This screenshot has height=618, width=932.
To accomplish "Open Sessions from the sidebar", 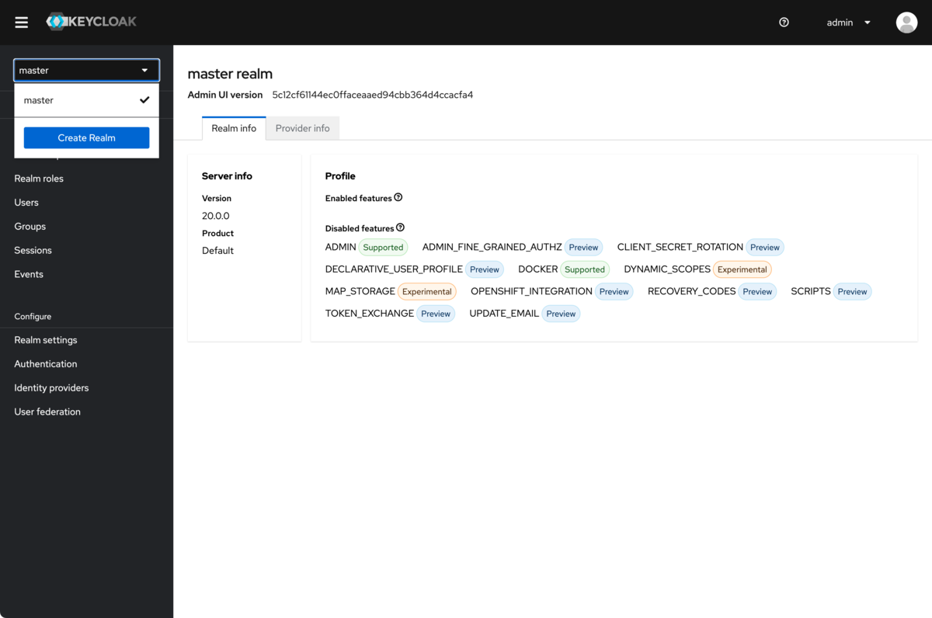I will tap(33, 251).
